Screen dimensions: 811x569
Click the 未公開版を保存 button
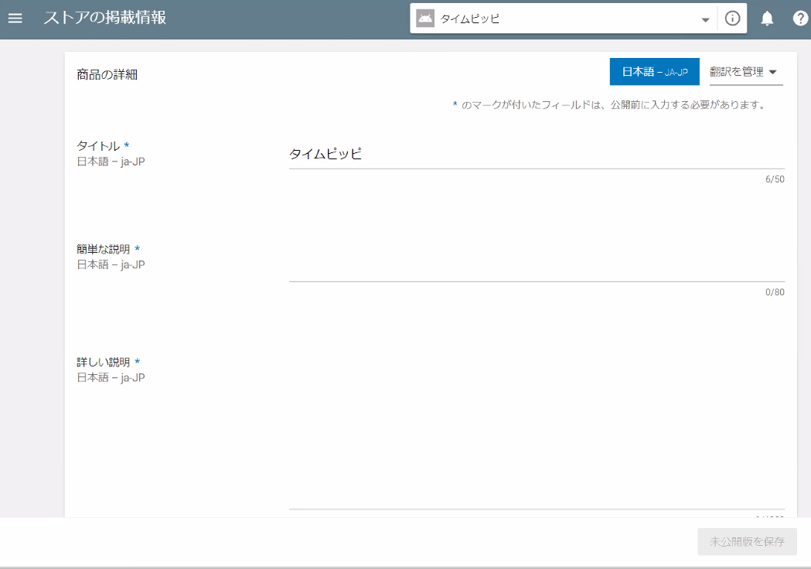pyautogui.click(x=747, y=542)
